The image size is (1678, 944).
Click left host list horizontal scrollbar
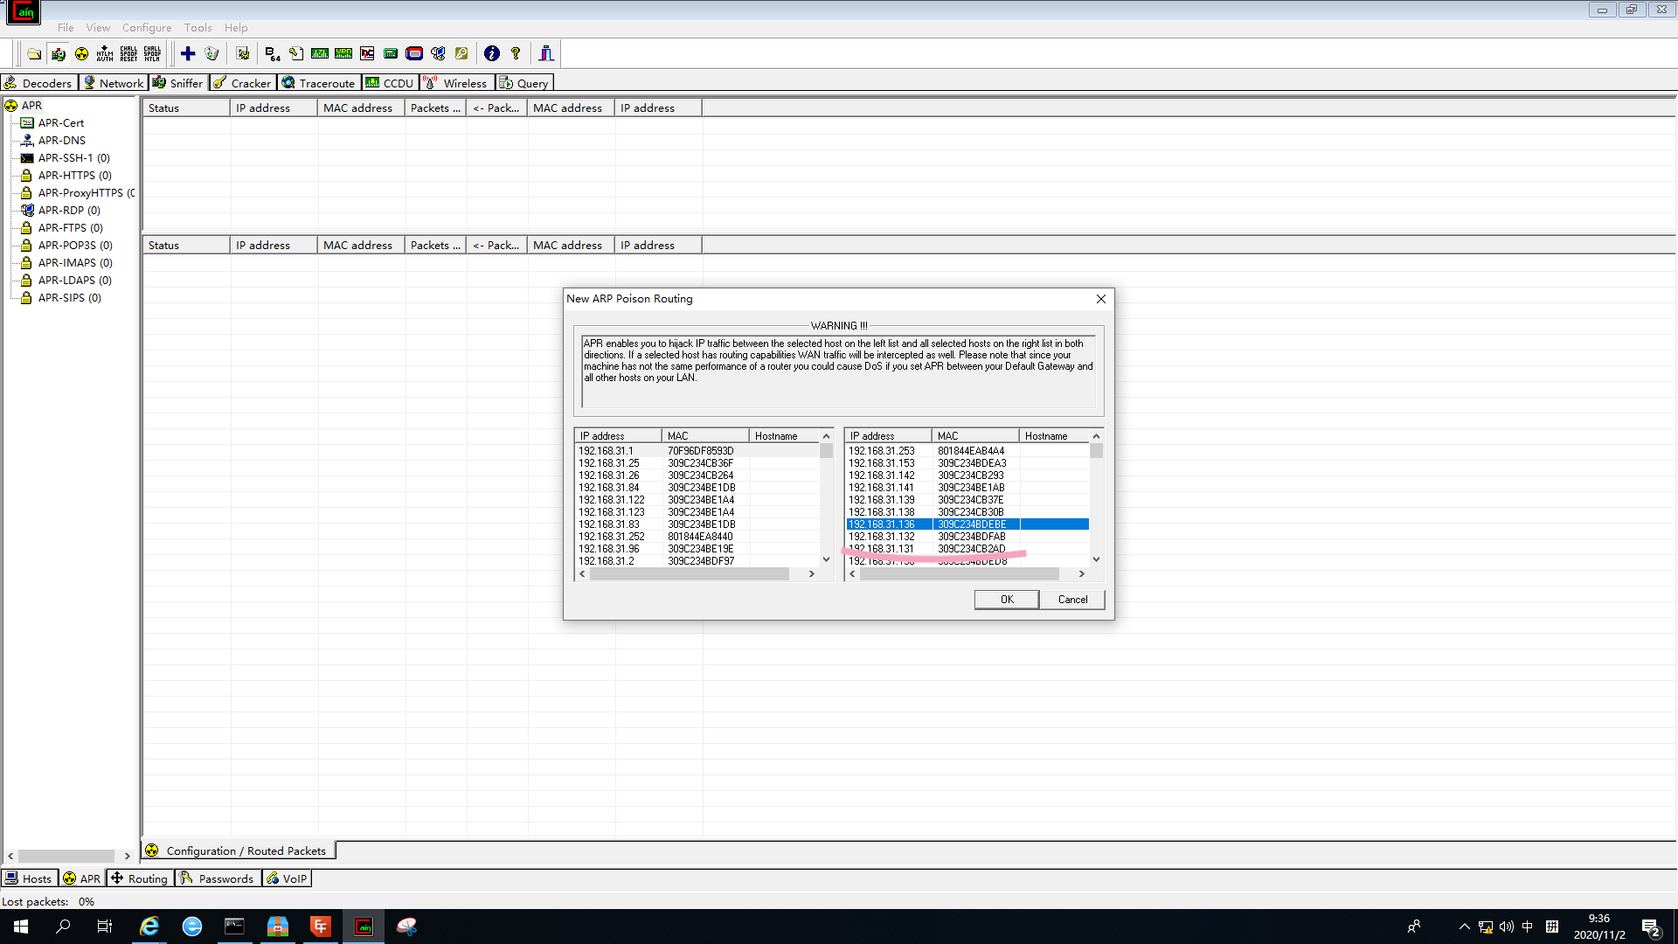(690, 574)
